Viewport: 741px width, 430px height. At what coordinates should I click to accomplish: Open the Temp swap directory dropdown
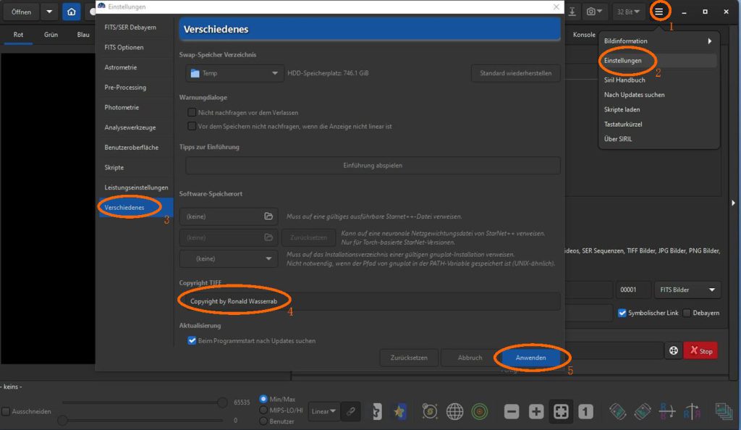(234, 73)
